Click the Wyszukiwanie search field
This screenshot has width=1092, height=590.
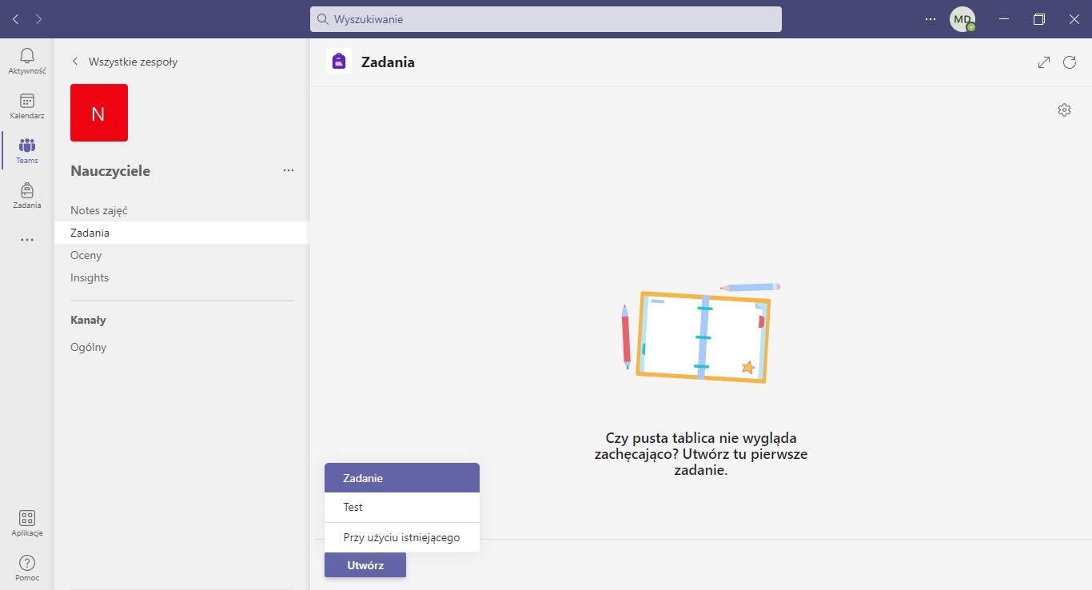click(545, 19)
